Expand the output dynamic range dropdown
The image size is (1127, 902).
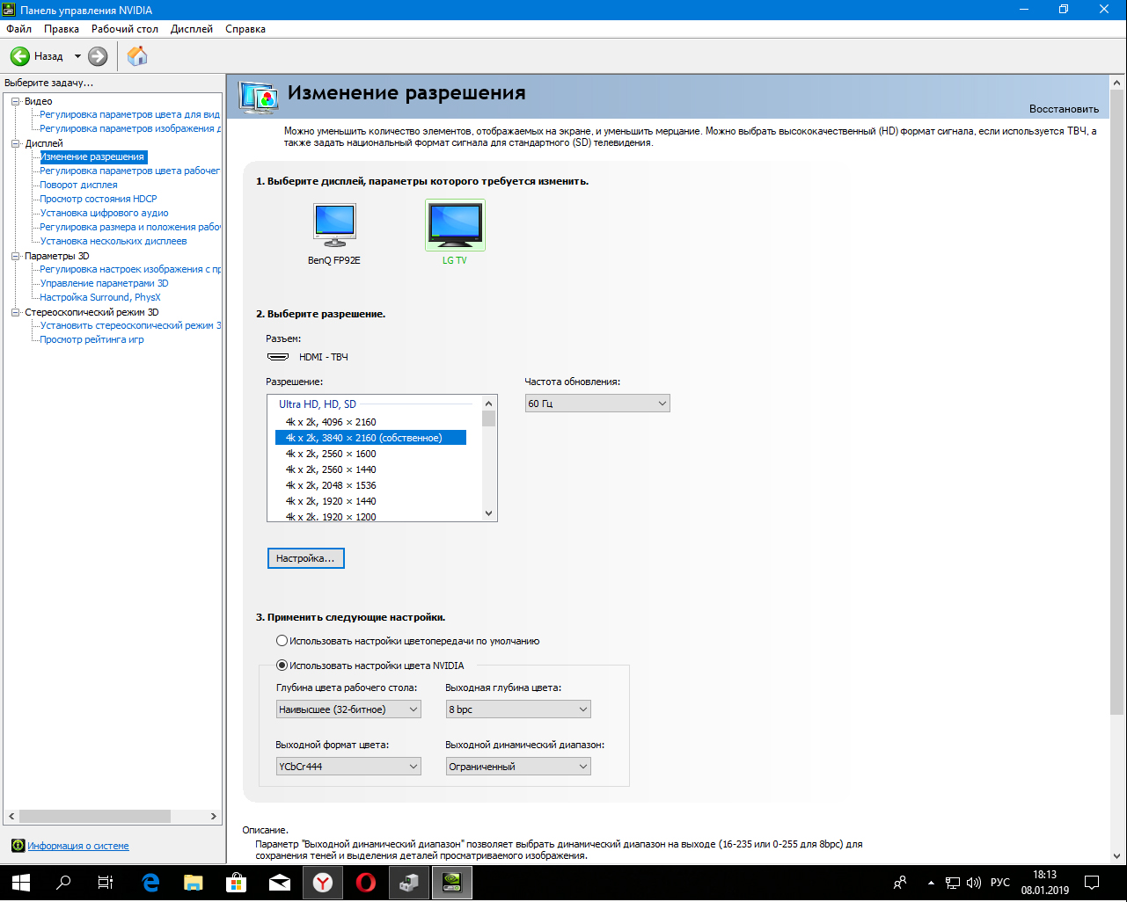click(x=517, y=767)
